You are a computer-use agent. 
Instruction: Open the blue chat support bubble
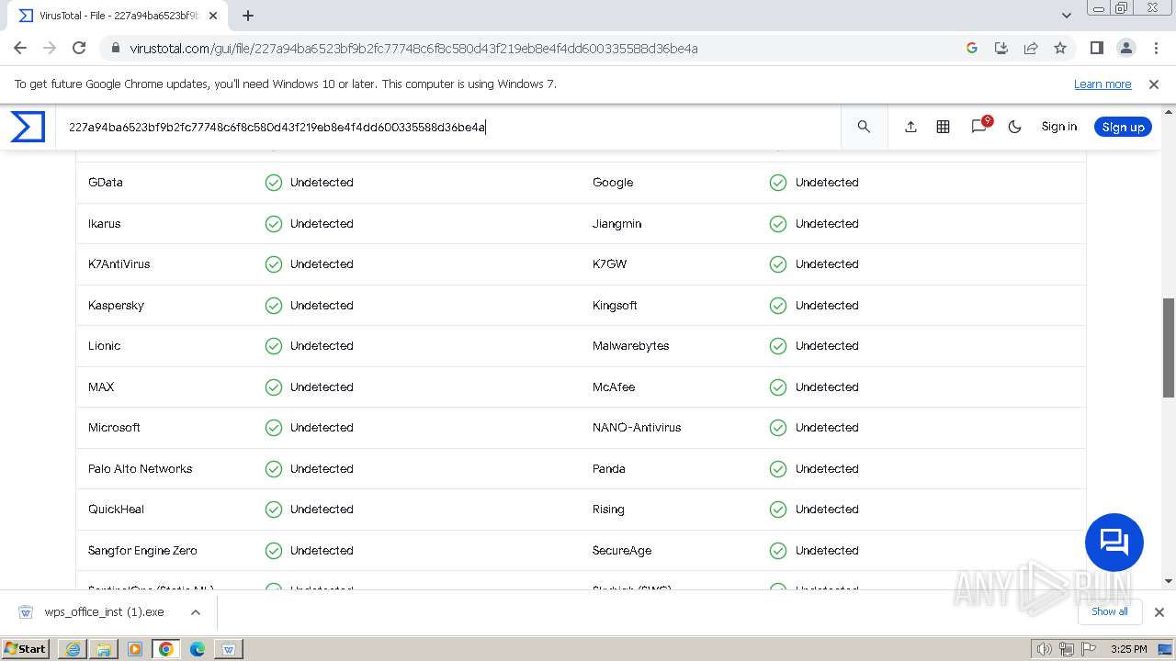pyautogui.click(x=1114, y=543)
